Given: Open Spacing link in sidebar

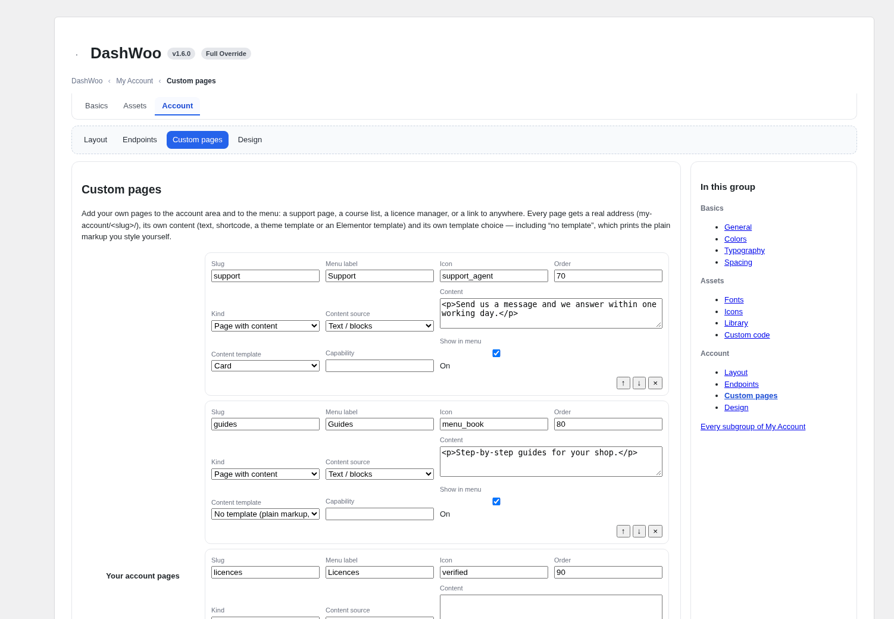Looking at the screenshot, I should click(x=738, y=262).
